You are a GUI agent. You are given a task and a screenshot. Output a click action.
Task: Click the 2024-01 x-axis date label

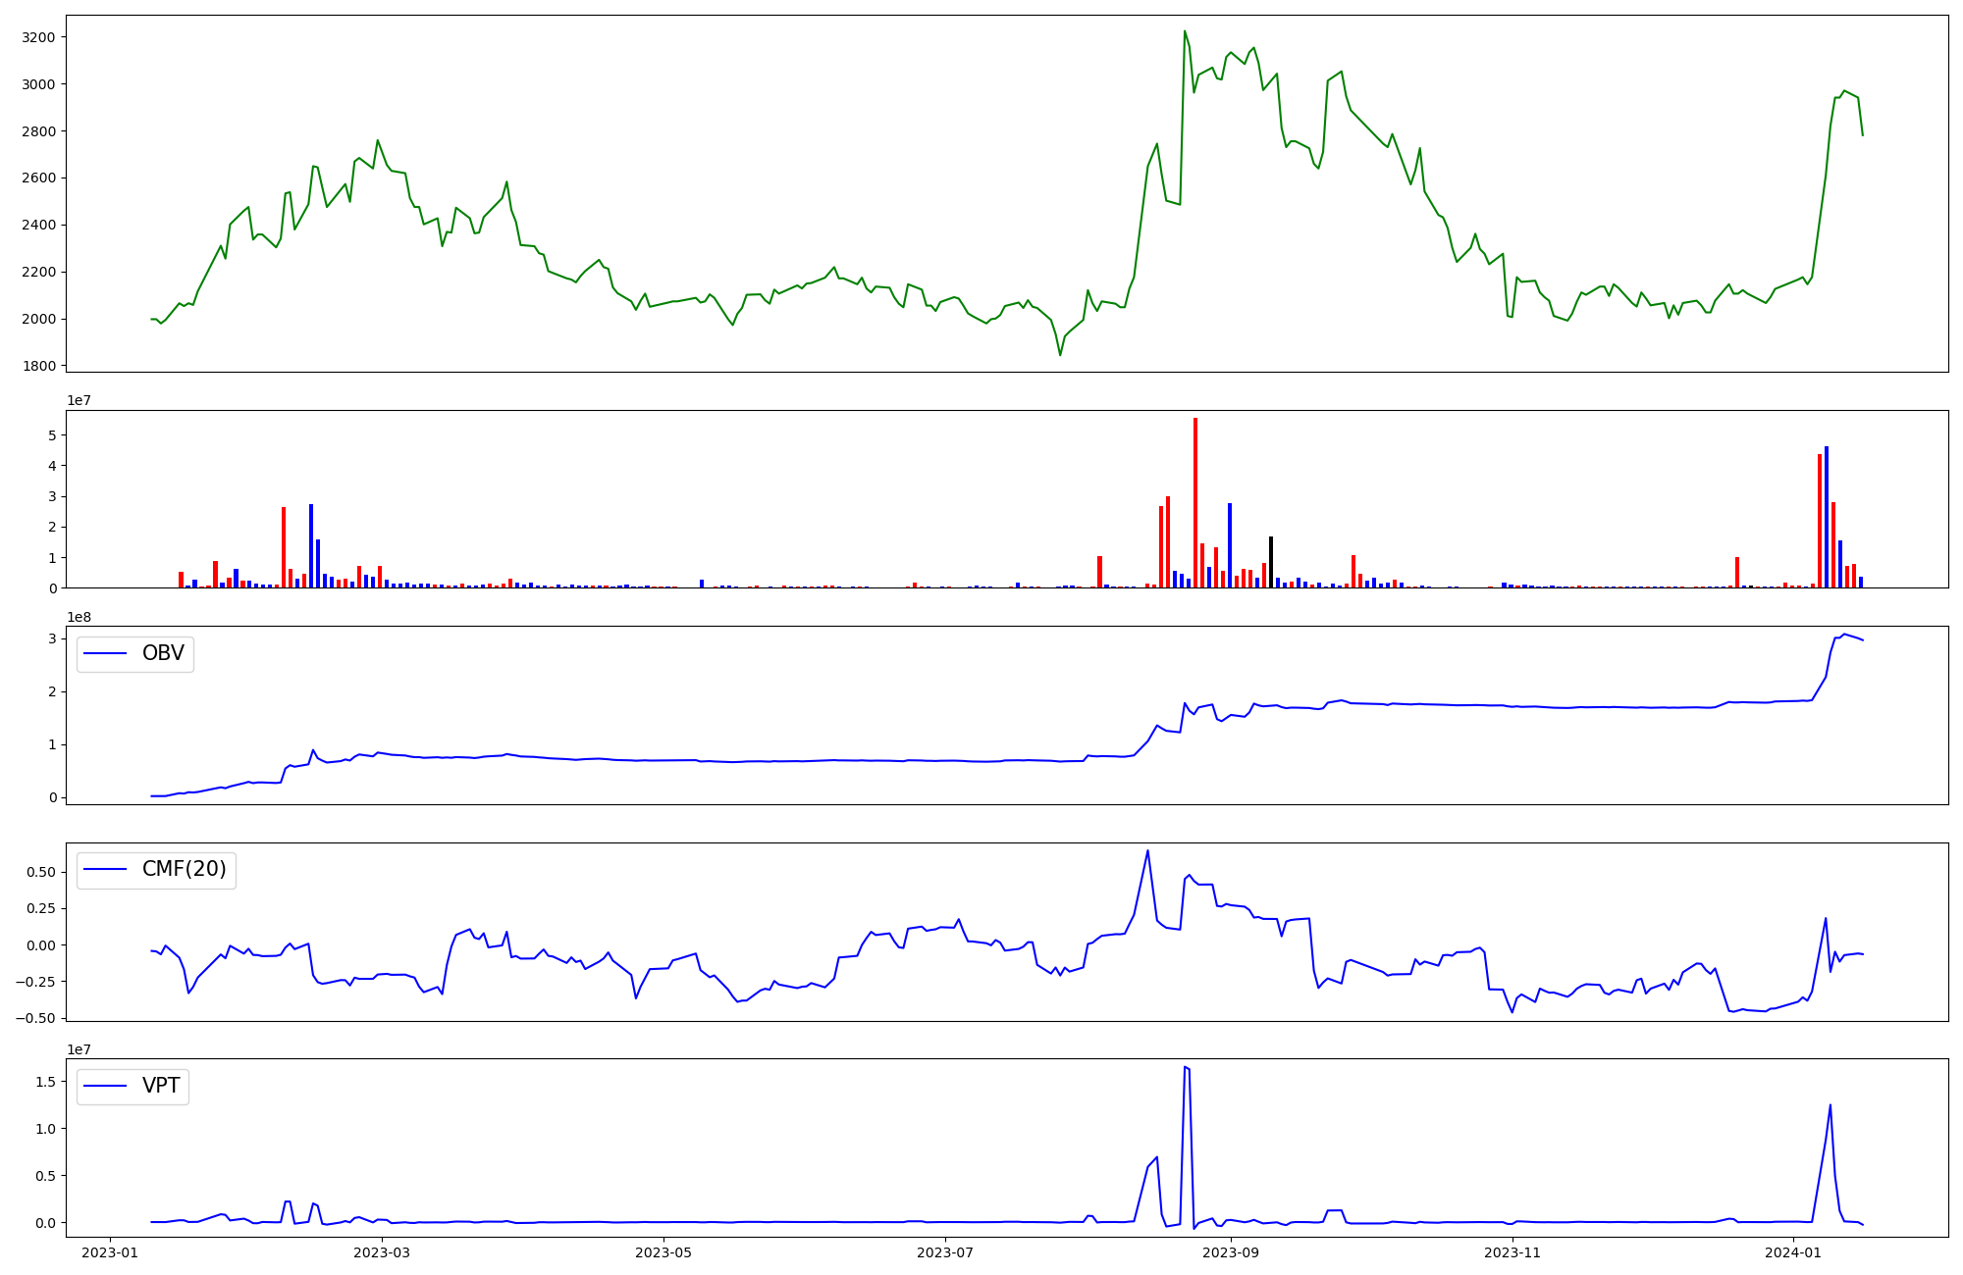pyautogui.click(x=1793, y=1252)
